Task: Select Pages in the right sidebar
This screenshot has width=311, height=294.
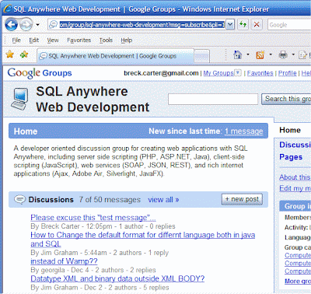Action: pos(291,157)
